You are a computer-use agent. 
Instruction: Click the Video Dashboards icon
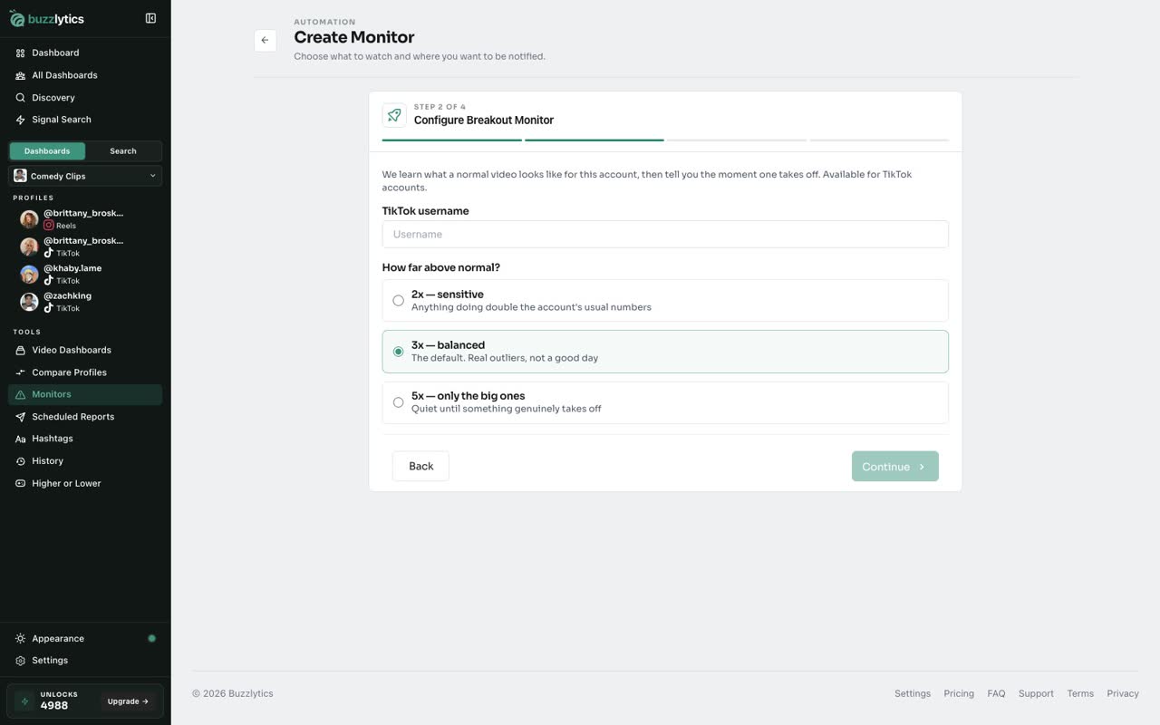point(20,350)
